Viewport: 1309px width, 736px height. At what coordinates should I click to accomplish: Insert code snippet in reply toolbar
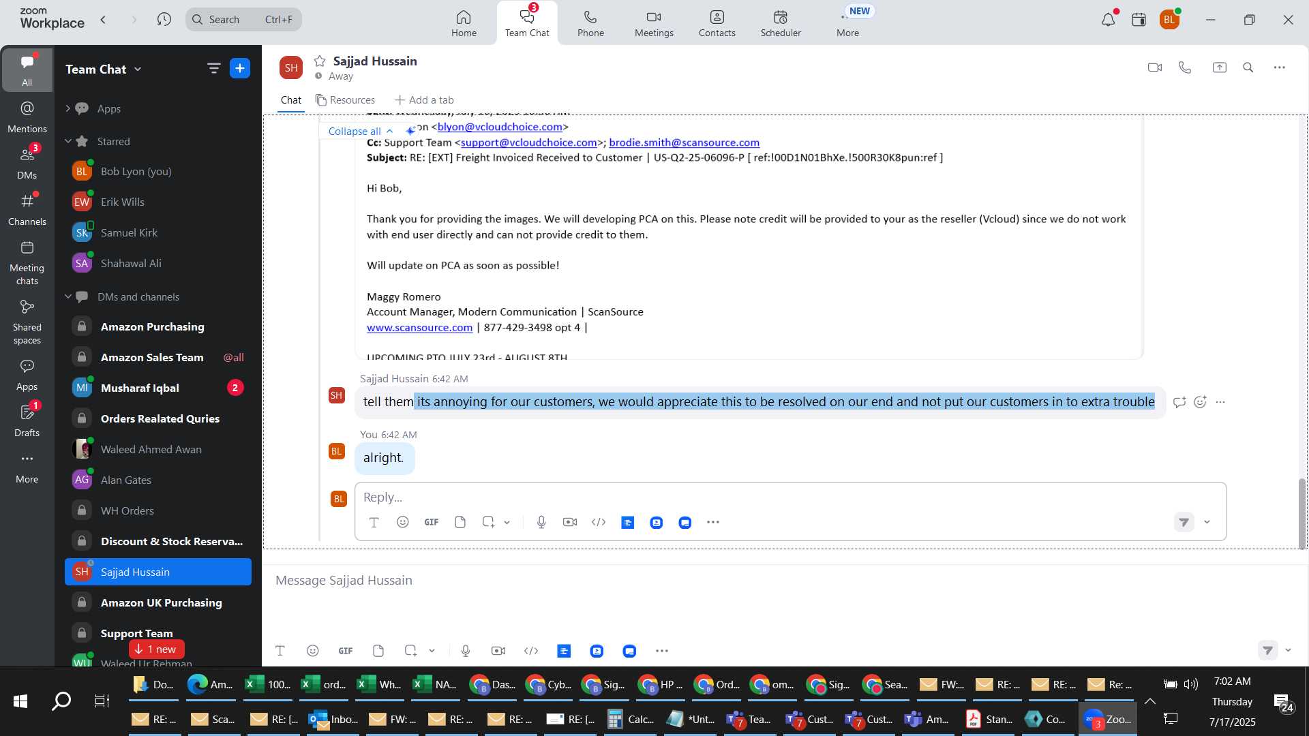coord(599,522)
